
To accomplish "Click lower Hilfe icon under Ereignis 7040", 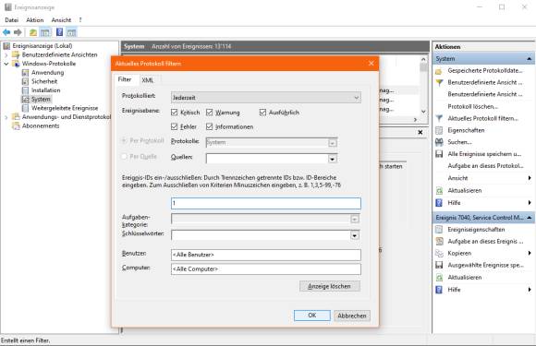I will 439,290.
